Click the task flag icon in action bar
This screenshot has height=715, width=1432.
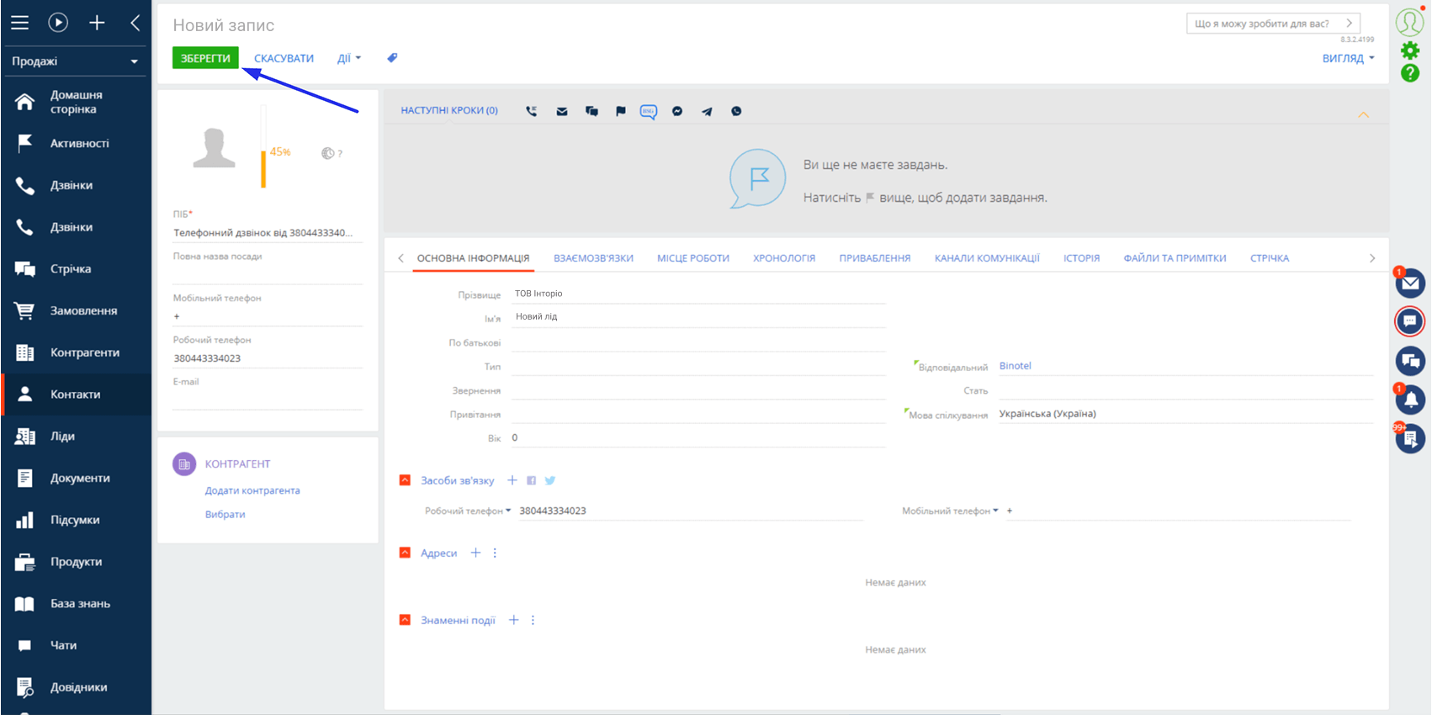(621, 111)
